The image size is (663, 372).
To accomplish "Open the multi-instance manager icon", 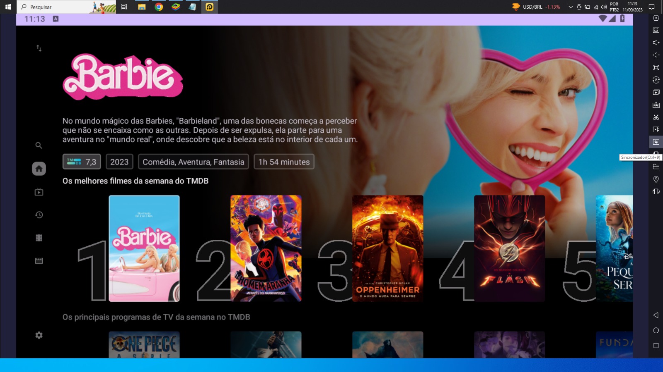I will [x=656, y=92].
